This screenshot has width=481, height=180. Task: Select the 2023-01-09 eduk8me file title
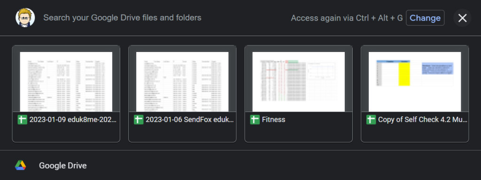point(73,120)
